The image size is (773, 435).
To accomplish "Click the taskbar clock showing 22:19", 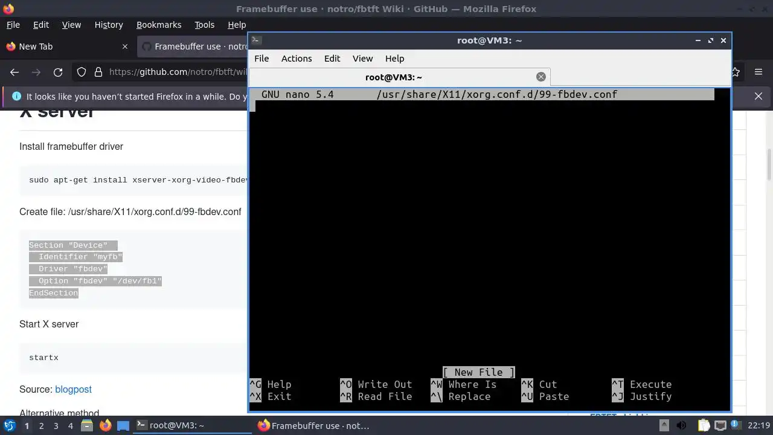I will coord(759,425).
